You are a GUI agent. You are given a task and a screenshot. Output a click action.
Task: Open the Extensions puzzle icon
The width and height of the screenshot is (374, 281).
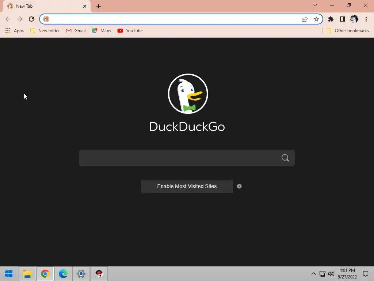click(x=331, y=19)
